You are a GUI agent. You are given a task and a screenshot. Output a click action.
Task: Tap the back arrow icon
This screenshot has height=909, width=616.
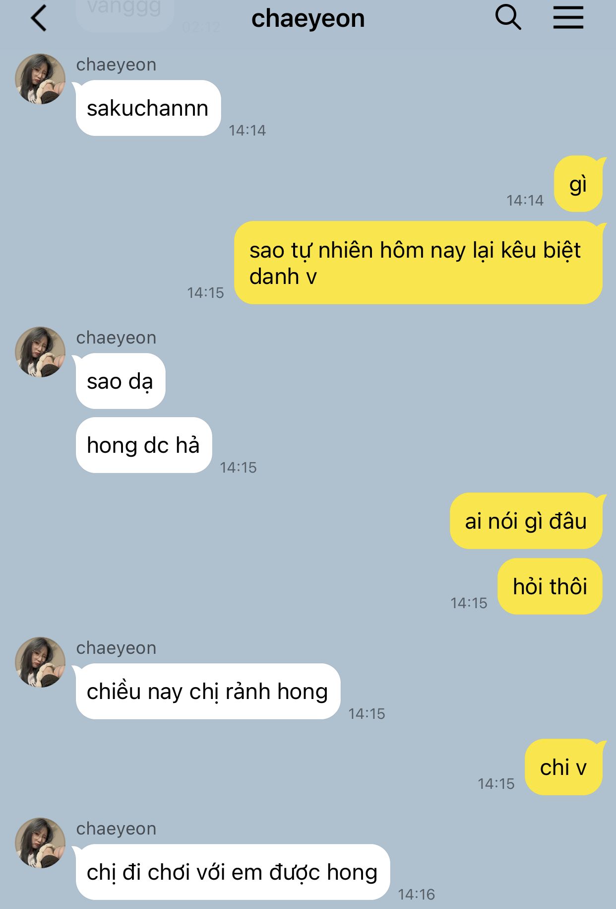pyautogui.click(x=39, y=18)
